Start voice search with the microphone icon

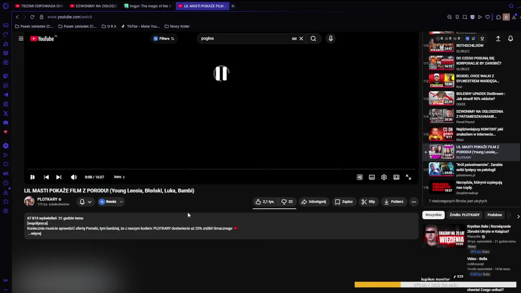331,38
